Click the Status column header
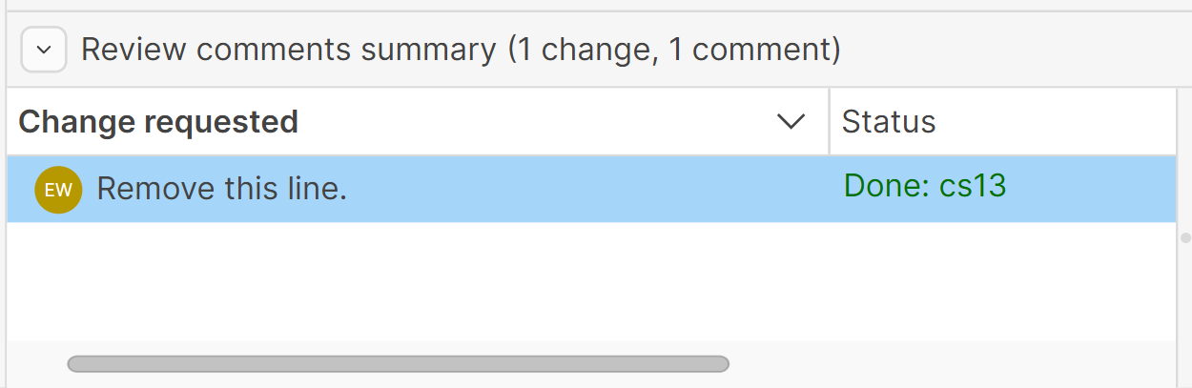Image resolution: width=1192 pixels, height=388 pixels. [889, 122]
